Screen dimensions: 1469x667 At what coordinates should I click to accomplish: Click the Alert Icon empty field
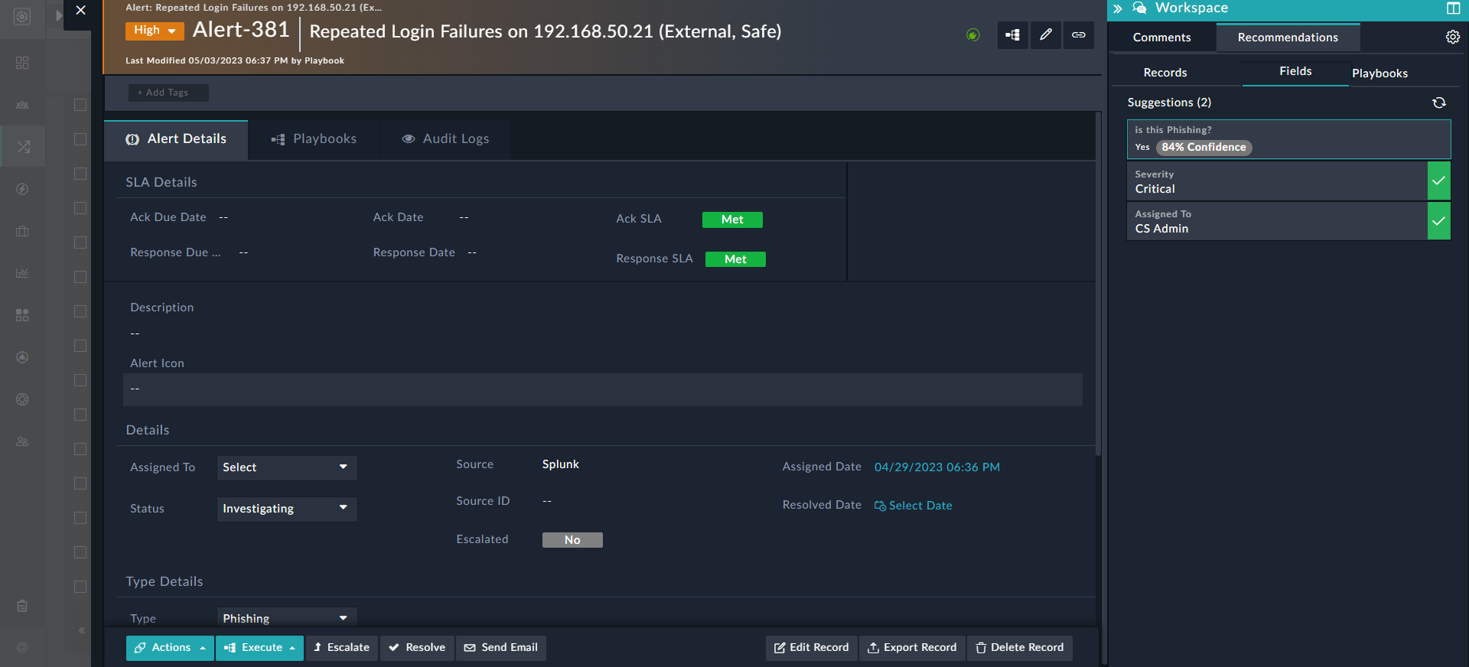(x=603, y=389)
